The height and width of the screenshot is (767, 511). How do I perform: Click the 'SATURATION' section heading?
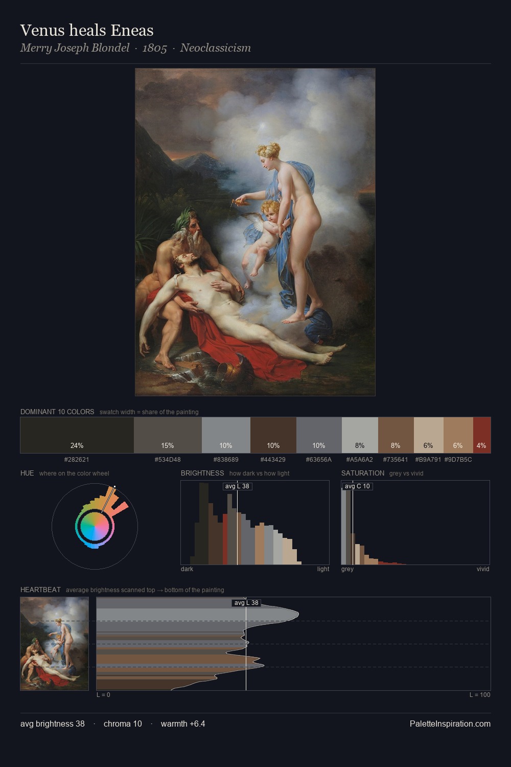[x=363, y=473]
